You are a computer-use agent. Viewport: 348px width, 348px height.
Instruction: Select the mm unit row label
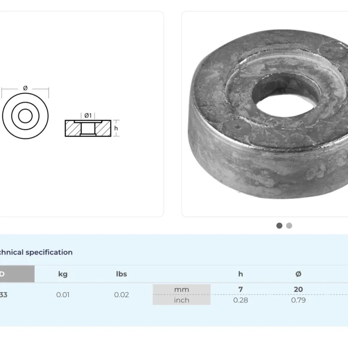[181, 290]
